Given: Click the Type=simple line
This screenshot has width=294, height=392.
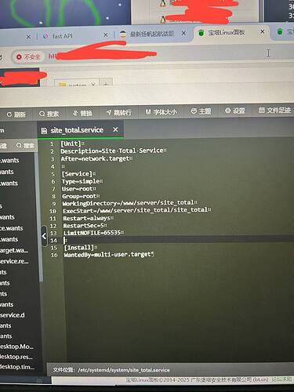Looking at the screenshot, I should [x=81, y=181].
